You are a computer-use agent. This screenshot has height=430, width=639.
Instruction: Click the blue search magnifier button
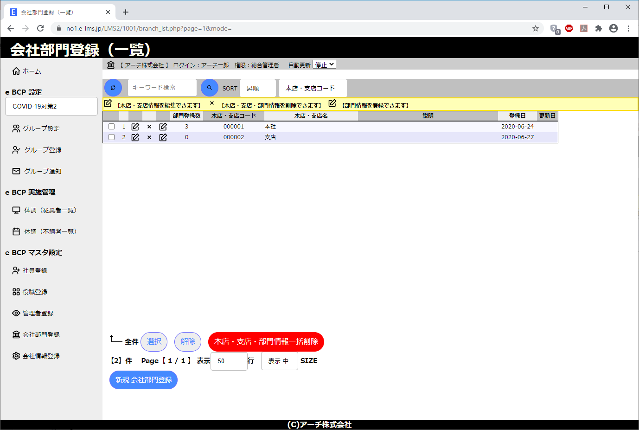[x=210, y=88]
